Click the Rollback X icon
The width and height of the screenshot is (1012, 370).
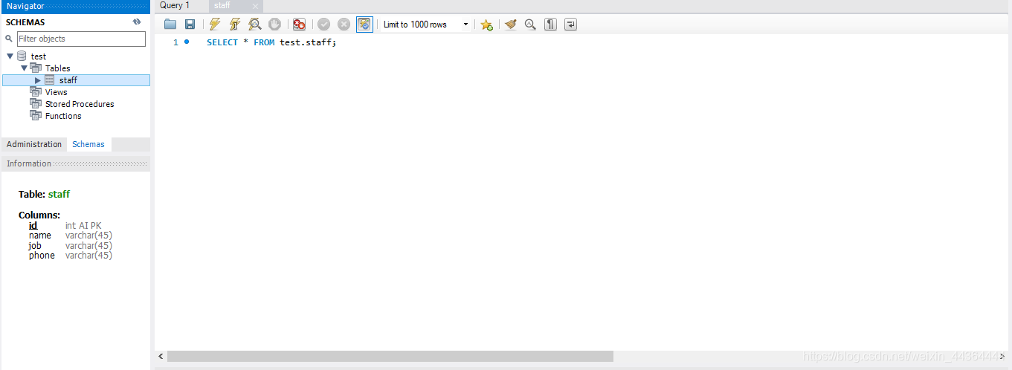[344, 25]
